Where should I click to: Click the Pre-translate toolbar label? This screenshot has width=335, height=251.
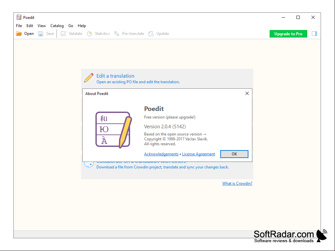[x=133, y=34]
